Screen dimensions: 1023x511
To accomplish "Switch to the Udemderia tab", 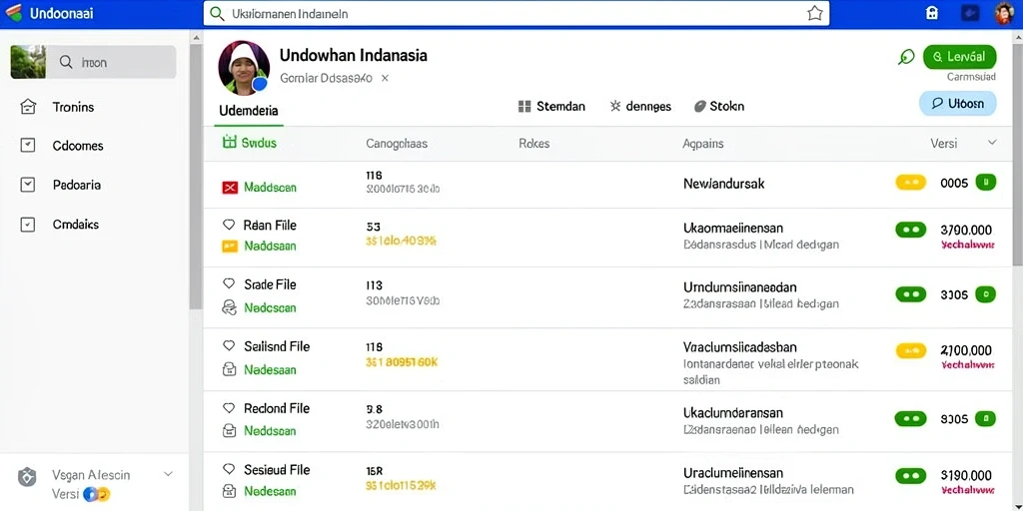I will 249,111.
